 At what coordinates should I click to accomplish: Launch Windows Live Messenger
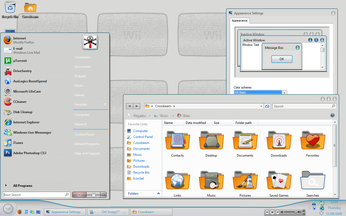point(36,133)
